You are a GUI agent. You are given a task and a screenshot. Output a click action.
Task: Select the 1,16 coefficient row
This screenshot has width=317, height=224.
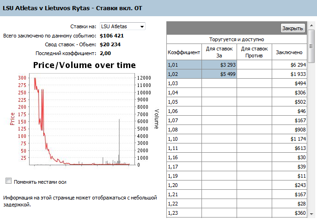(x=237, y=157)
